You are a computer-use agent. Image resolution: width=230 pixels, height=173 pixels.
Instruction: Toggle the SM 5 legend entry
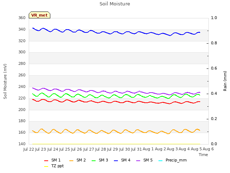[x=144, y=160]
